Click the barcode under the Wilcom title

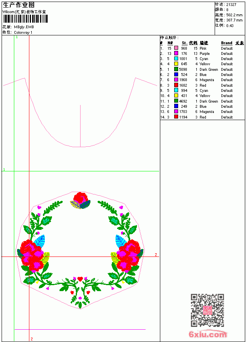25,19
